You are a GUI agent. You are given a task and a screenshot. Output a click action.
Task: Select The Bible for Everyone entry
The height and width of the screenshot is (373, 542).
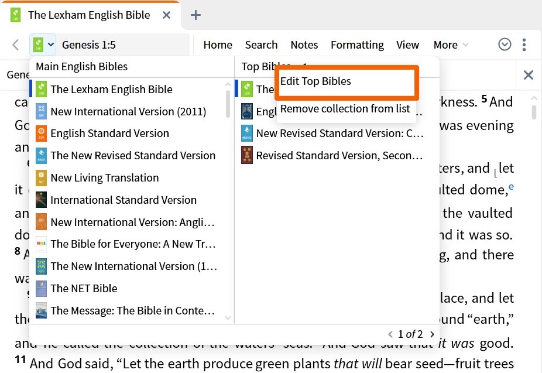133,244
